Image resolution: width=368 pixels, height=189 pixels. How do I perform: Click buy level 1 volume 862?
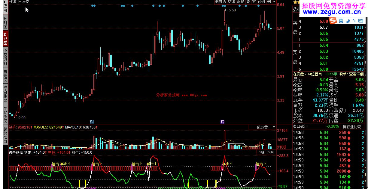[x=360, y=45]
